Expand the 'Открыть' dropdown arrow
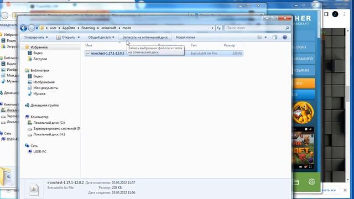Image resolution: width=354 pixels, height=199 pixels. [79, 37]
